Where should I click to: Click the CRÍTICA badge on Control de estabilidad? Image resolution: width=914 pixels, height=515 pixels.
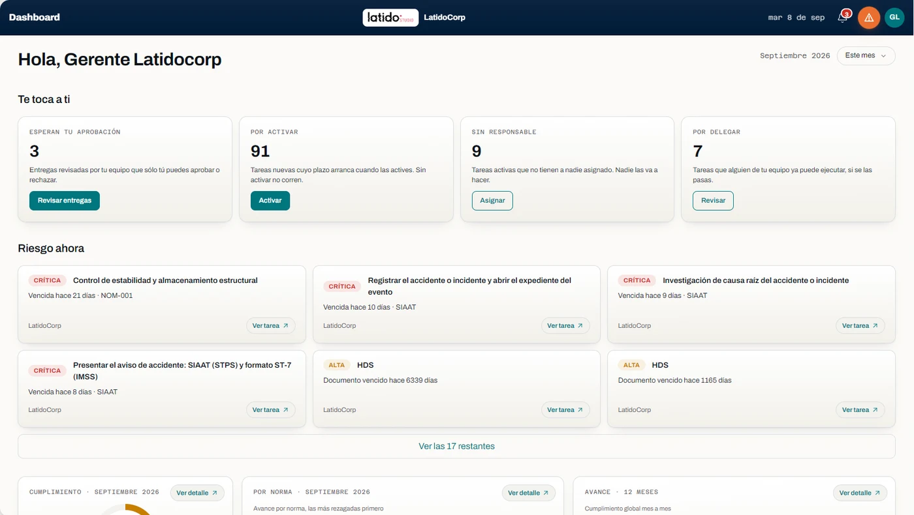[x=47, y=280]
